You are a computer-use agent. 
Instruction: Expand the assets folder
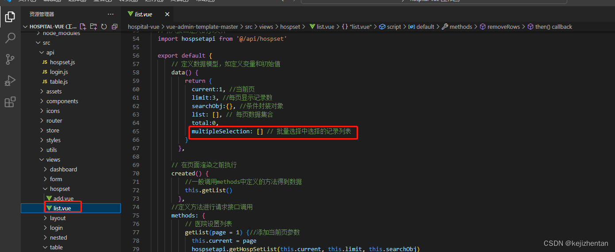(x=42, y=92)
